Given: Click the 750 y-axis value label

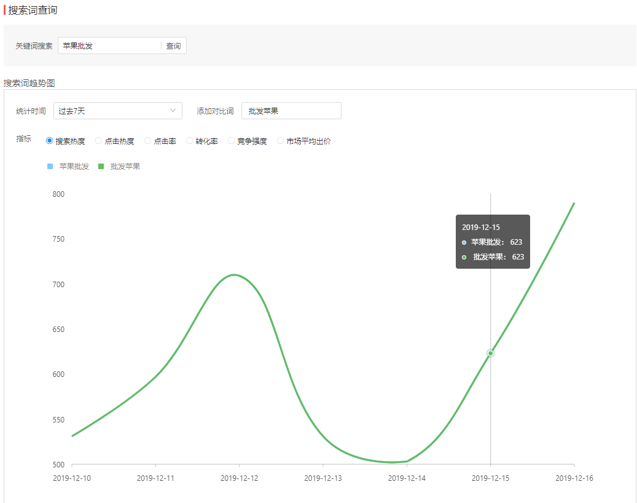Looking at the screenshot, I should point(58,239).
